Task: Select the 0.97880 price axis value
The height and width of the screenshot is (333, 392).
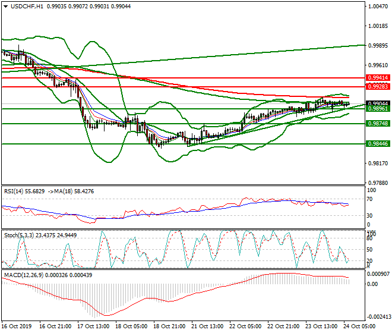Action: (x=378, y=183)
